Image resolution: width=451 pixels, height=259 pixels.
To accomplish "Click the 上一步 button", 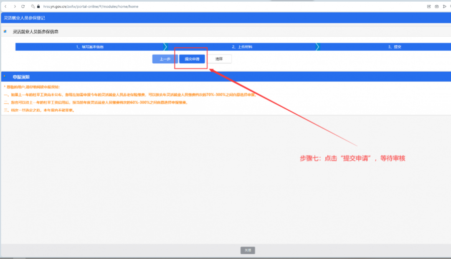I will (165, 59).
